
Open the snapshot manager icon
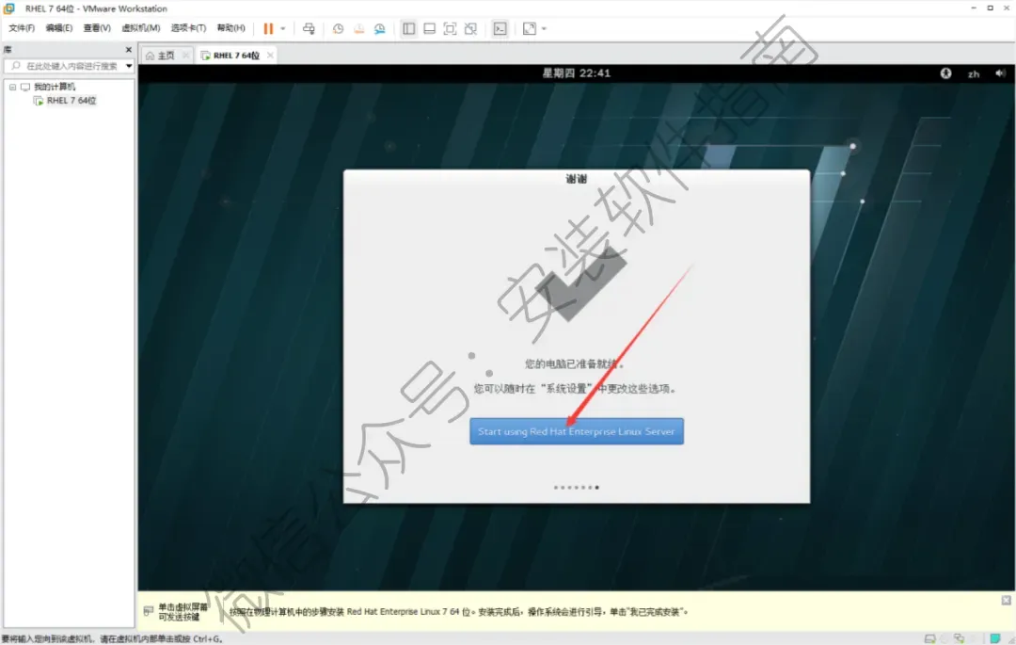[380, 28]
